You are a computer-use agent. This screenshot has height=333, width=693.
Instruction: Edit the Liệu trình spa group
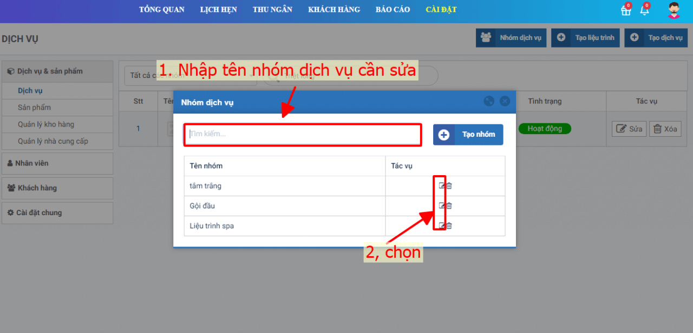click(x=442, y=226)
